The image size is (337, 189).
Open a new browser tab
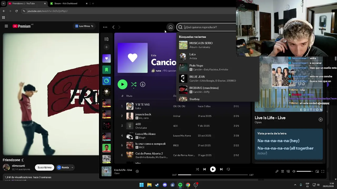coord(93,3)
